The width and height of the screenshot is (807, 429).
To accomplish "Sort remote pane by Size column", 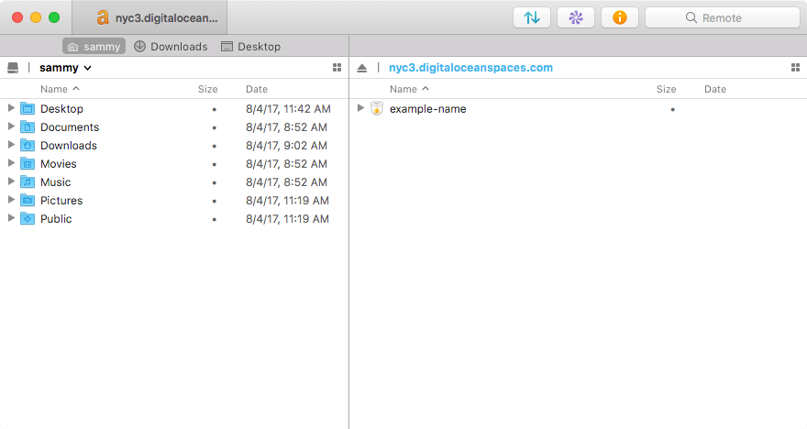I will (x=667, y=89).
